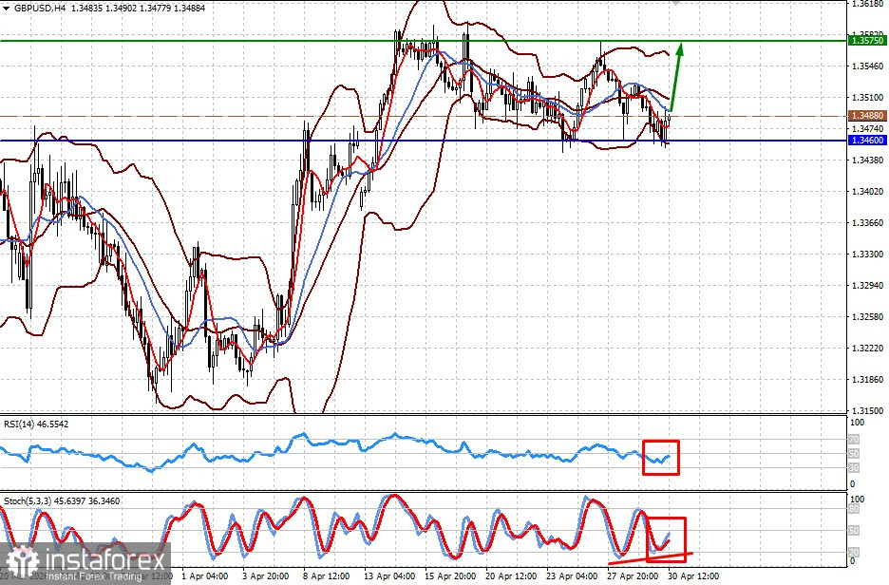889x585 pixels.
Task: Click the green 1.35750 price level tag
Action: click(867, 40)
